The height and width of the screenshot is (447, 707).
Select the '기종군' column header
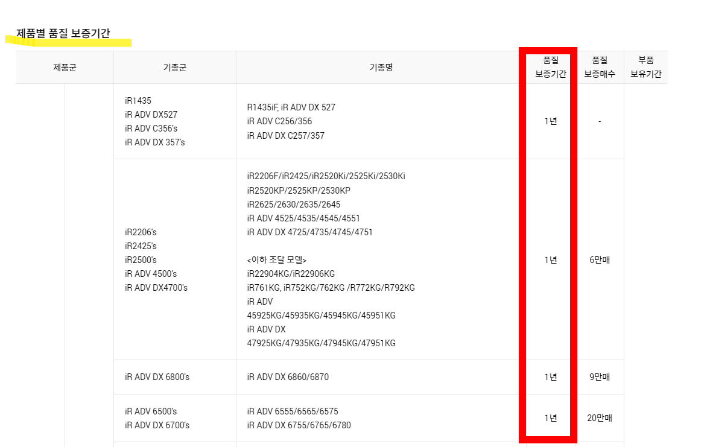click(175, 67)
